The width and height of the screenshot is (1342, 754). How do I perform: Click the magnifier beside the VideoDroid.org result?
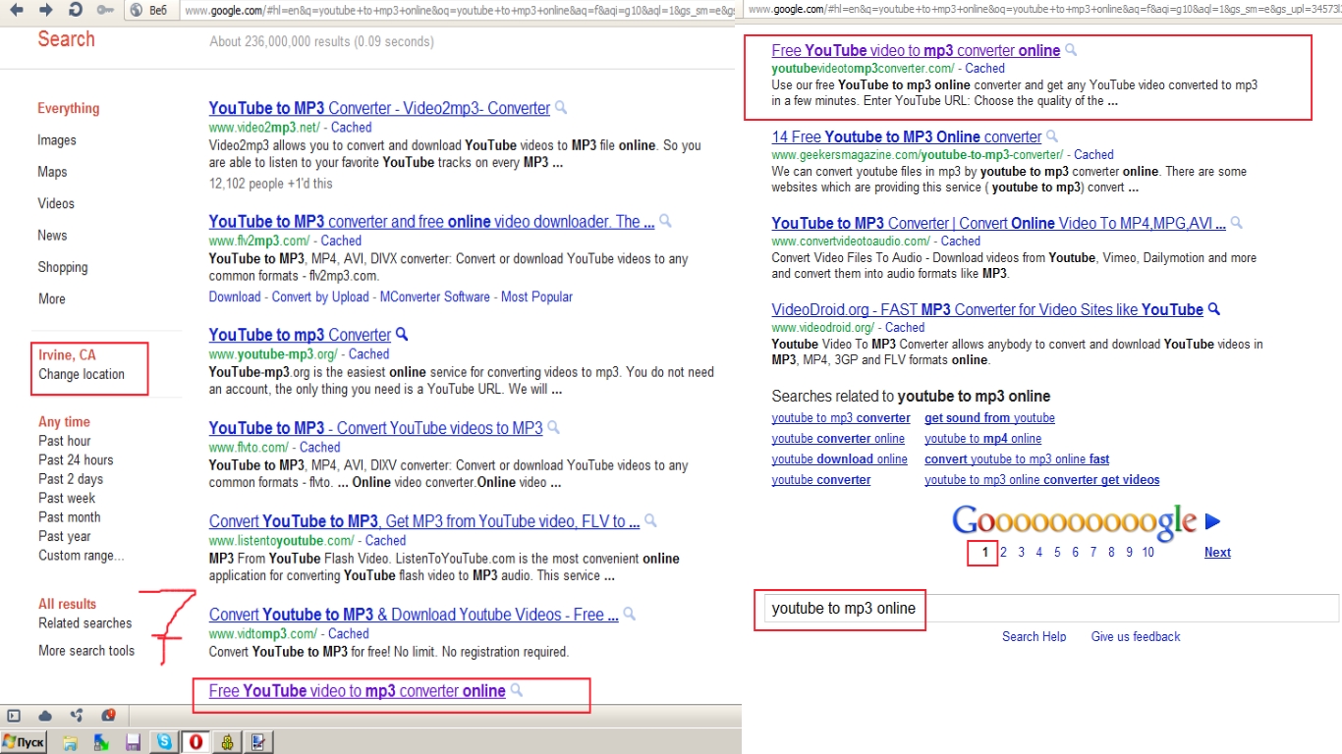click(x=1214, y=309)
